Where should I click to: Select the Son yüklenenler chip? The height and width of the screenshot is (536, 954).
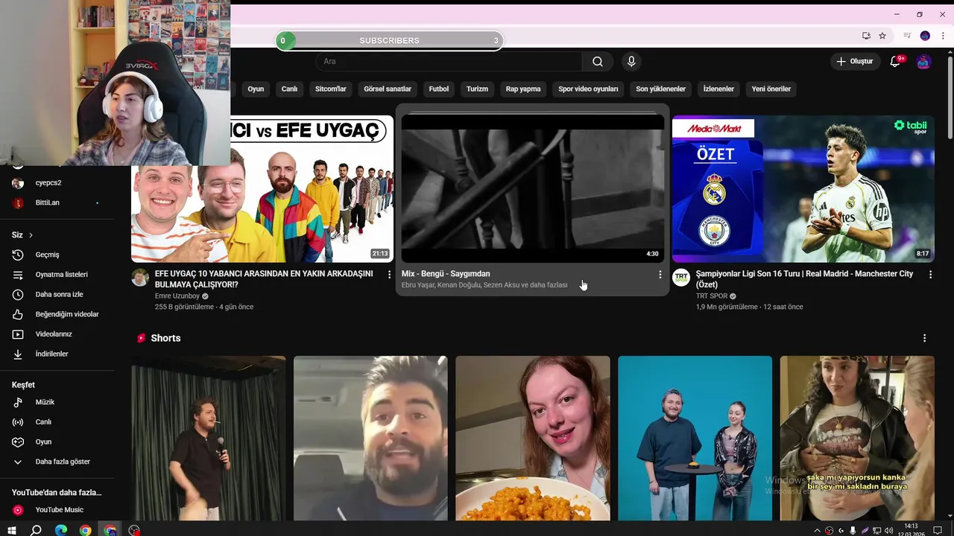[x=660, y=89]
